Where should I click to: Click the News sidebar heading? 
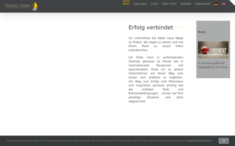click(202, 32)
